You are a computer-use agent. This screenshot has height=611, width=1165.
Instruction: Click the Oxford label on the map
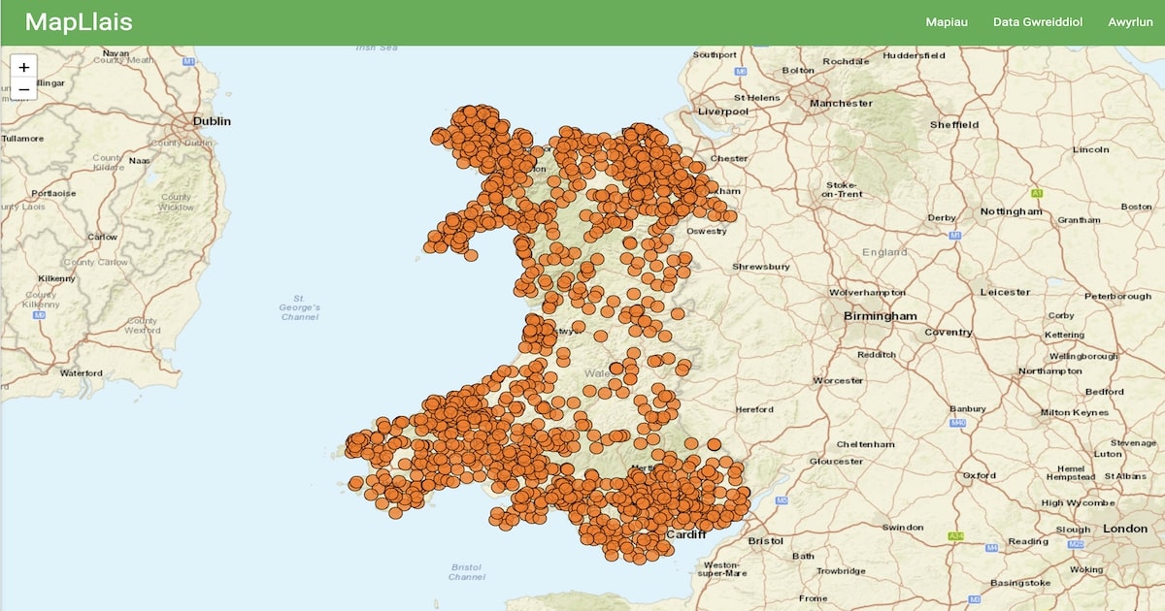980,476
